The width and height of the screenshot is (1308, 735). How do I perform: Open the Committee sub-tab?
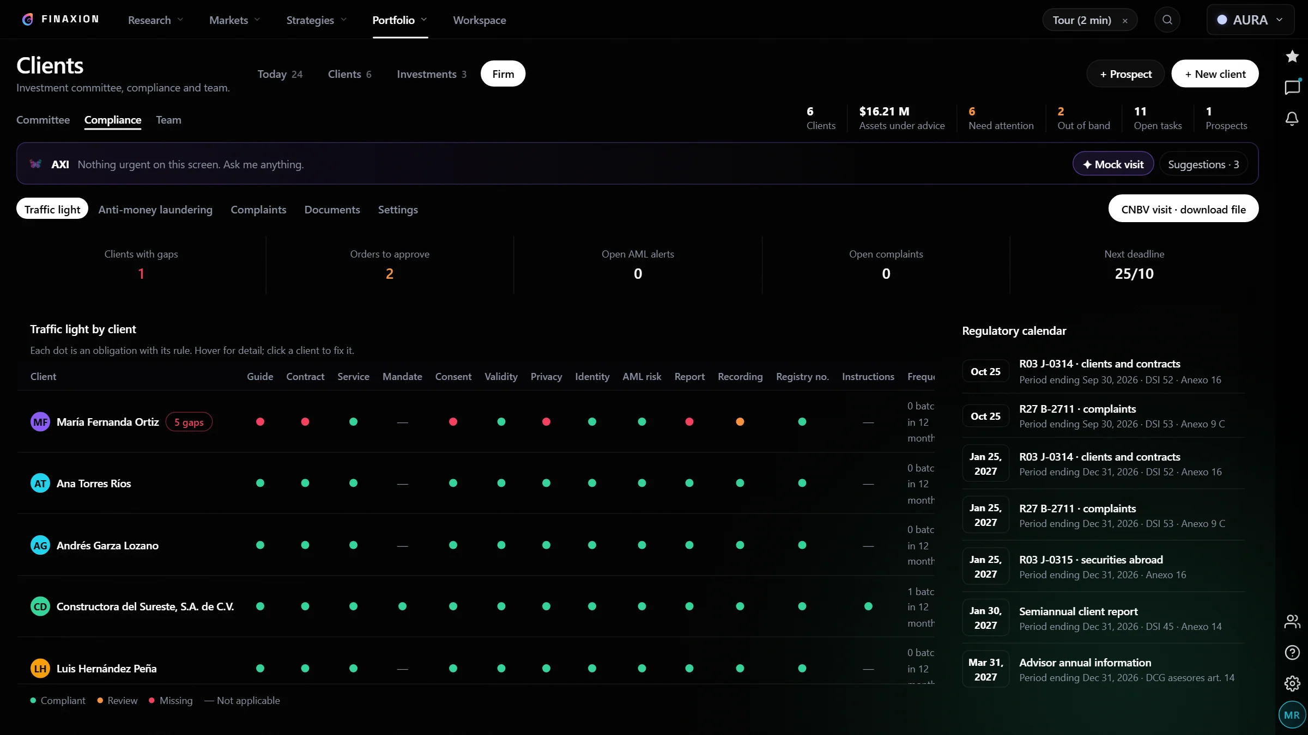coord(43,120)
